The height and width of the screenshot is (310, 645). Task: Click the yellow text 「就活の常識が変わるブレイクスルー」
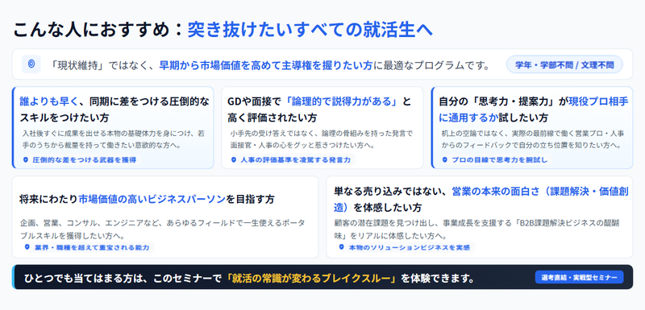pos(312,279)
